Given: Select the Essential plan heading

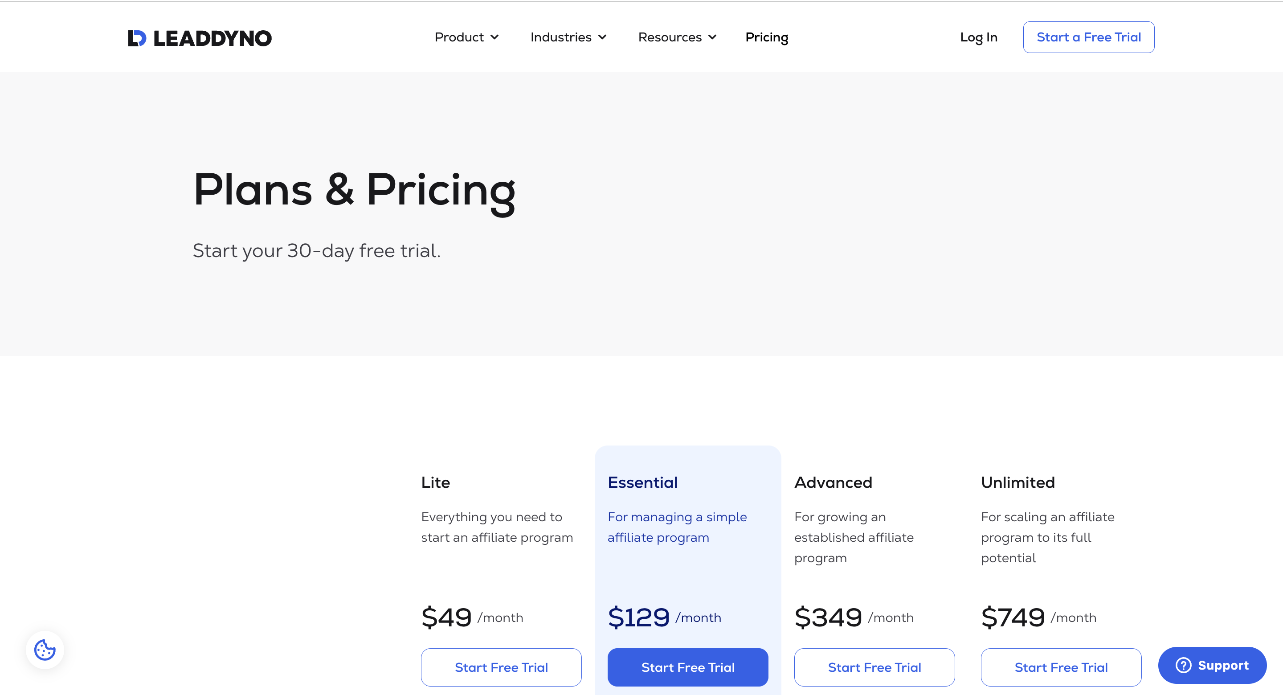Looking at the screenshot, I should pos(642,482).
